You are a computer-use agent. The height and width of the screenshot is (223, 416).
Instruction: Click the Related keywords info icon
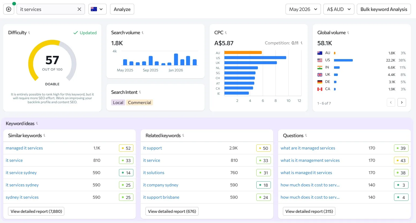pyautogui.click(x=183, y=135)
